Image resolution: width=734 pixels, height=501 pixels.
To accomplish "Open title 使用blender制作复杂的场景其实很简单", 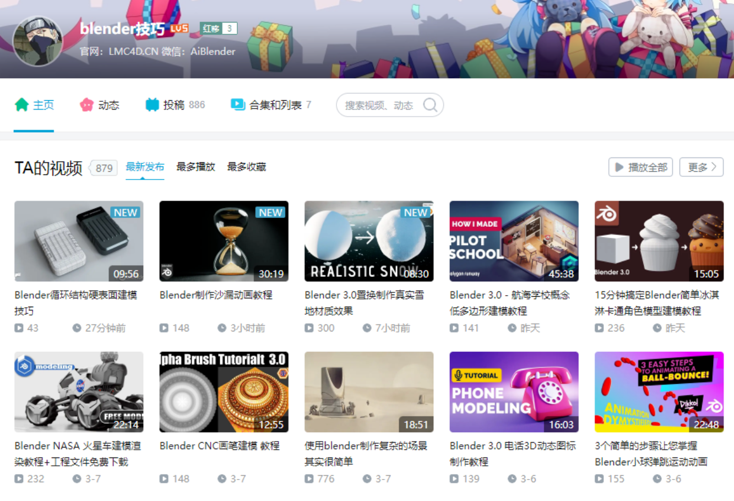I will tap(366, 454).
